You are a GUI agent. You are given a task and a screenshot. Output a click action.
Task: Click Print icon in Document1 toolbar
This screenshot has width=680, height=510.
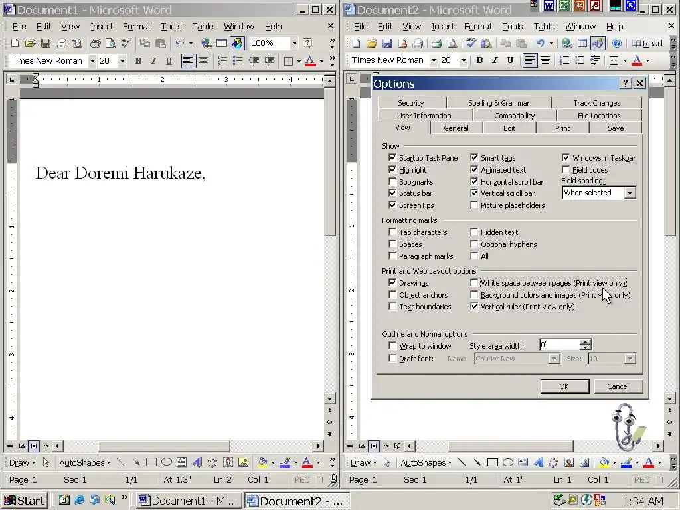point(96,43)
